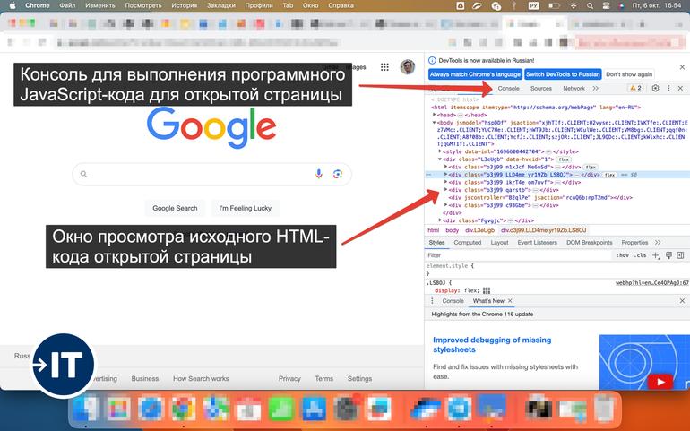690x431 pixels.
Task: Open the flexbox editor icon next to display: flex
Action: point(487,290)
